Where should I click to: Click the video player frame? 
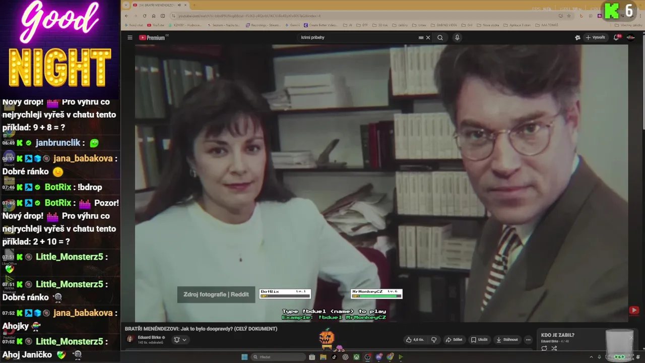point(381,183)
